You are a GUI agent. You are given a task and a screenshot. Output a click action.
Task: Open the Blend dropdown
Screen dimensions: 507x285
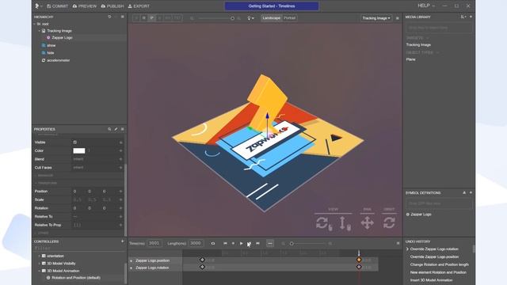pos(94,159)
